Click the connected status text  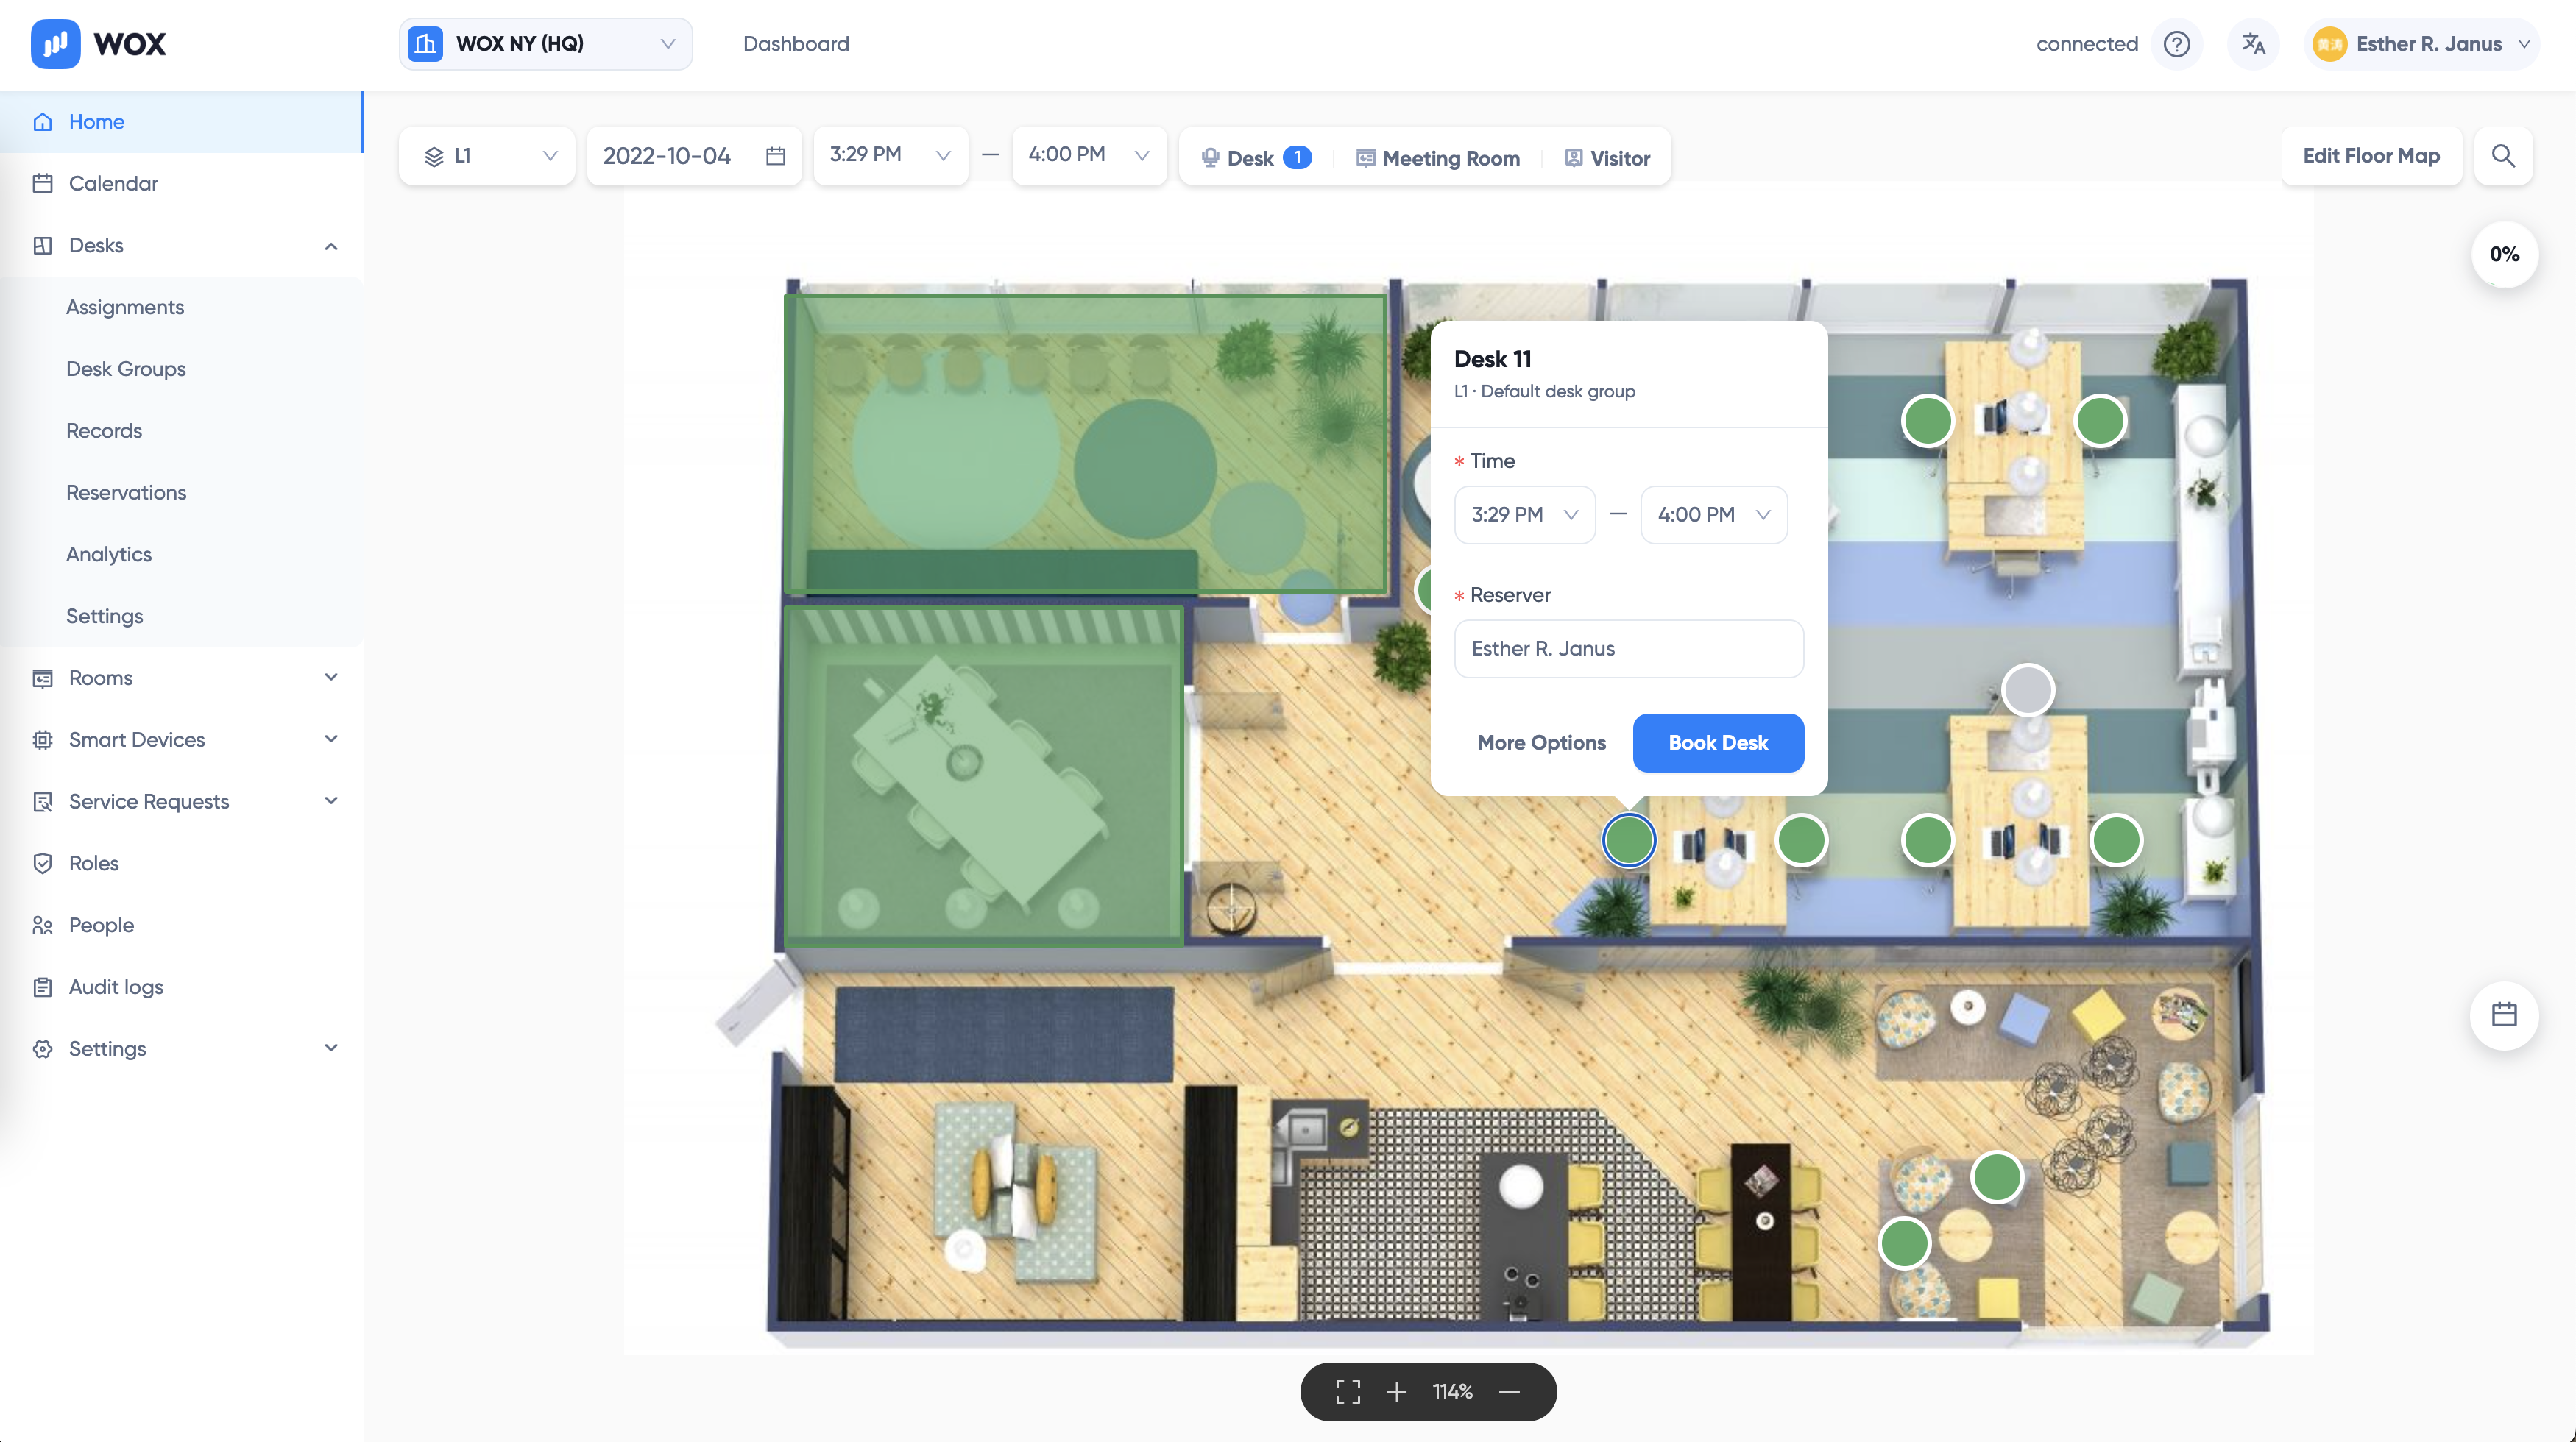2087,44
